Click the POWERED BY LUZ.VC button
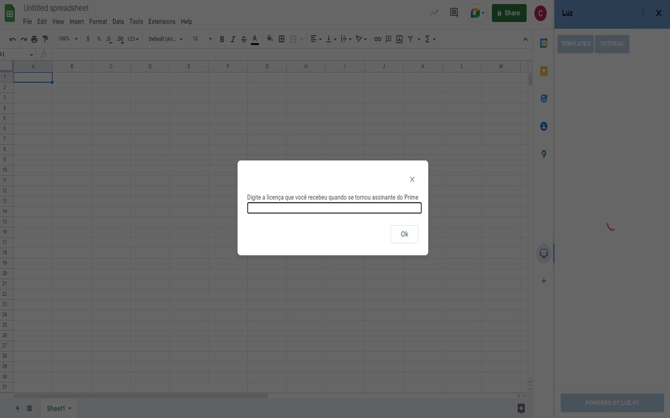Image resolution: width=670 pixels, height=418 pixels. [612, 403]
